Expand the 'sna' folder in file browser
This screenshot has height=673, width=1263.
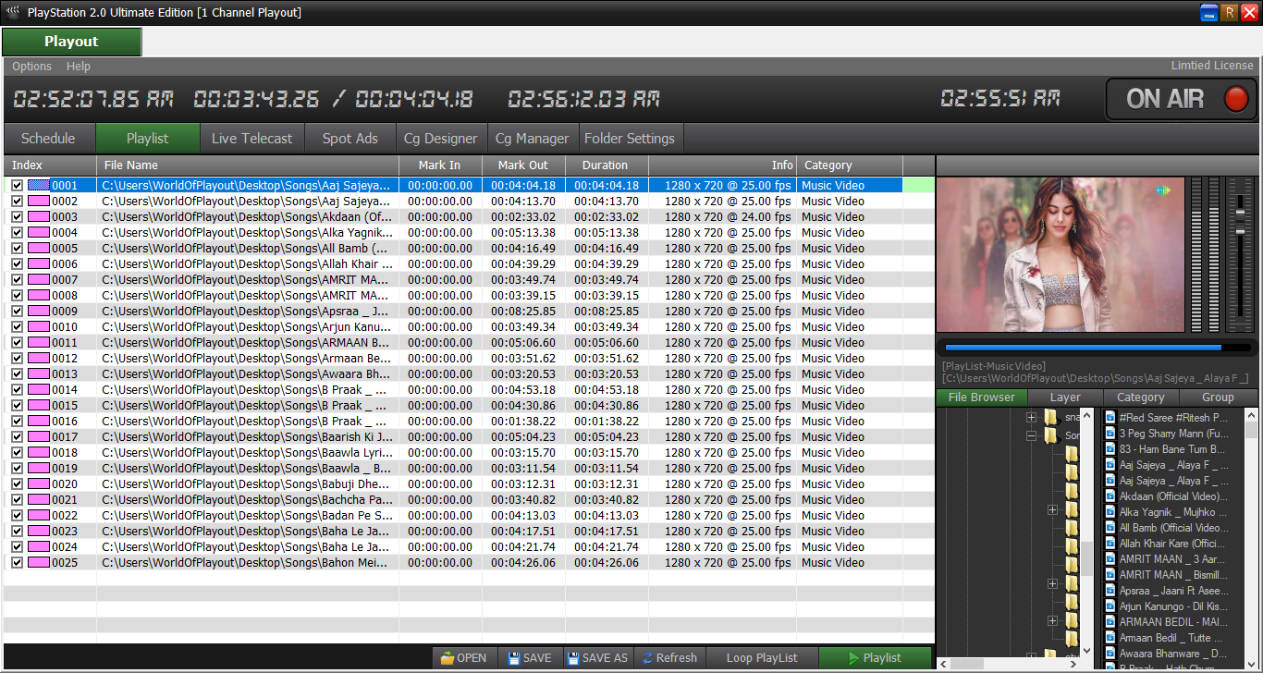click(x=1031, y=418)
